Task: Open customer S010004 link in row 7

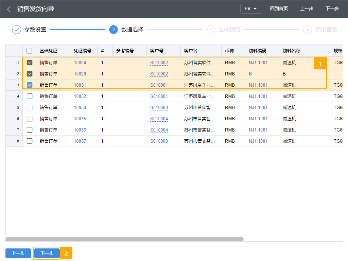Action: 159,130
